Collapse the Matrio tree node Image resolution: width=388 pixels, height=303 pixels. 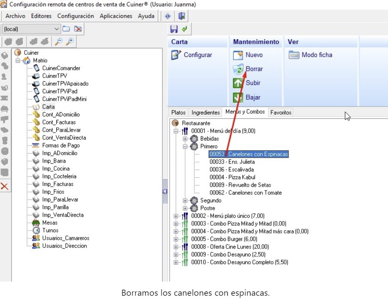click(x=18, y=61)
